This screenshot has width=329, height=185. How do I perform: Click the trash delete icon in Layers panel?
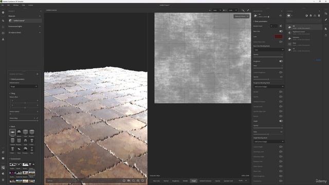pos(319,15)
